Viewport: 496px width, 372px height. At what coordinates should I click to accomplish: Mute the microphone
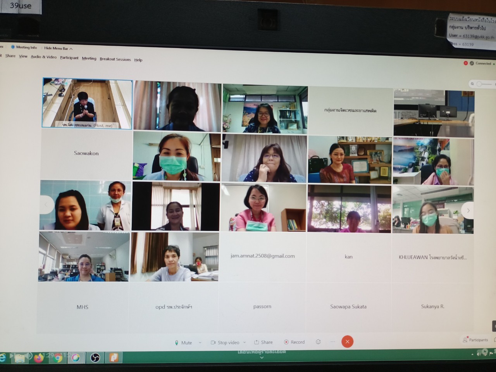tap(183, 343)
